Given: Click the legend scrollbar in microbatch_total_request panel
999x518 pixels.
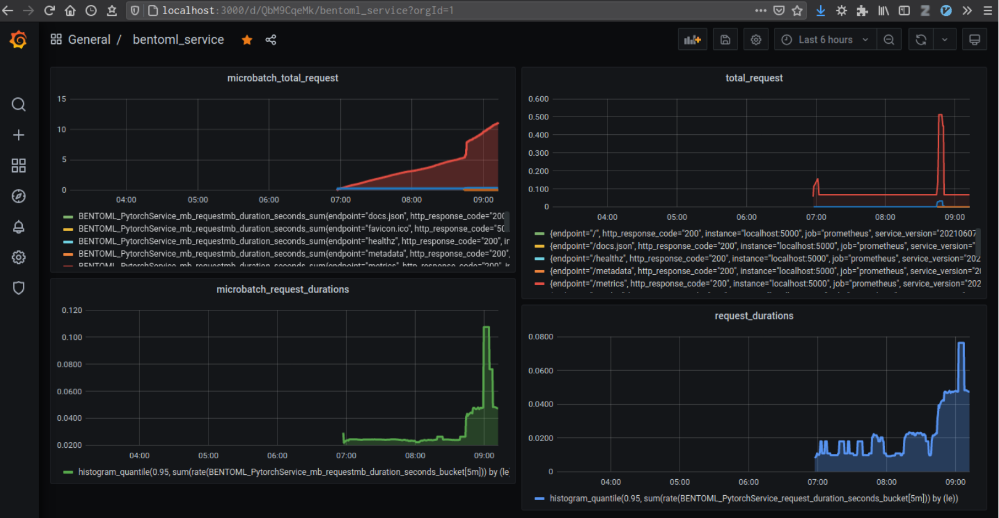Looking at the screenshot, I should (x=508, y=221).
